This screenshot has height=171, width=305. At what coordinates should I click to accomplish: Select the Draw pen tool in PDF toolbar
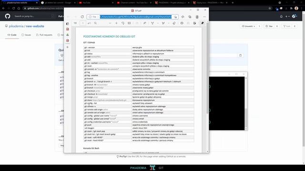click(x=152, y=23)
